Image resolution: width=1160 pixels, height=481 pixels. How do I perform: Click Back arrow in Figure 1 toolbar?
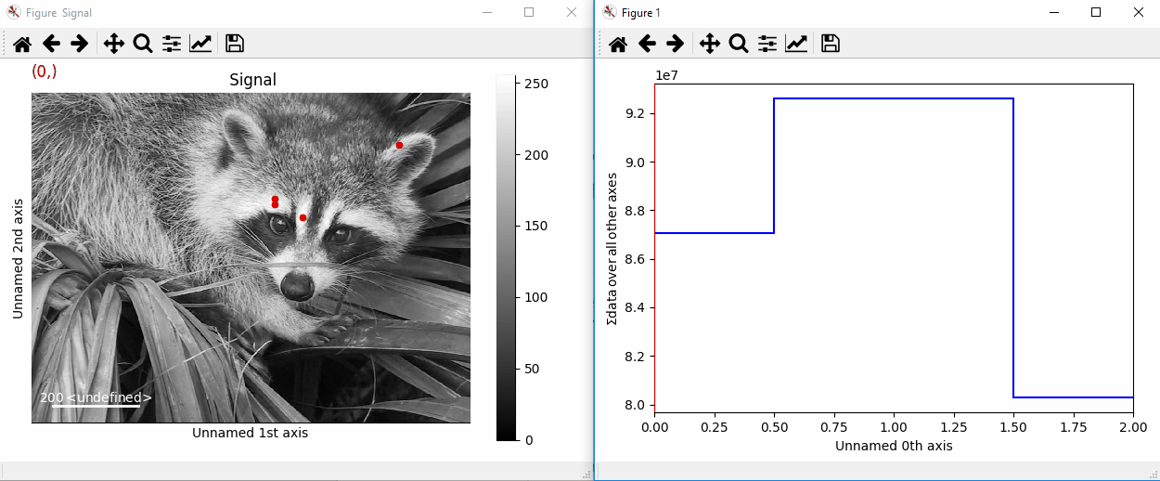click(x=647, y=44)
